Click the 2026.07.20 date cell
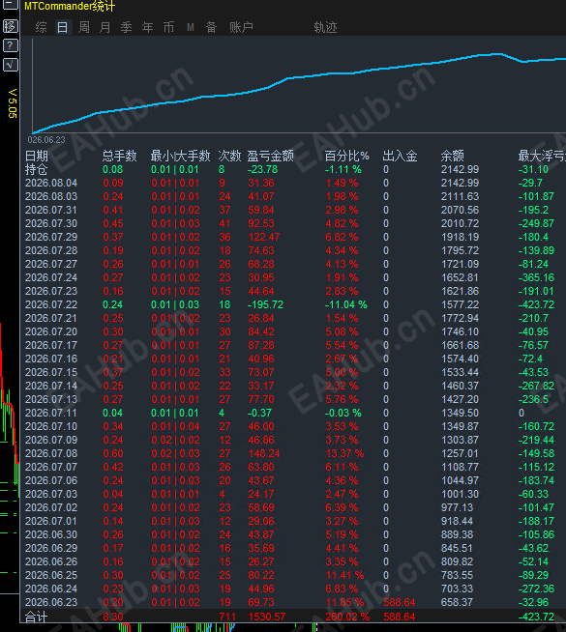This screenshot has height=632, width=566. coord(51,331)
